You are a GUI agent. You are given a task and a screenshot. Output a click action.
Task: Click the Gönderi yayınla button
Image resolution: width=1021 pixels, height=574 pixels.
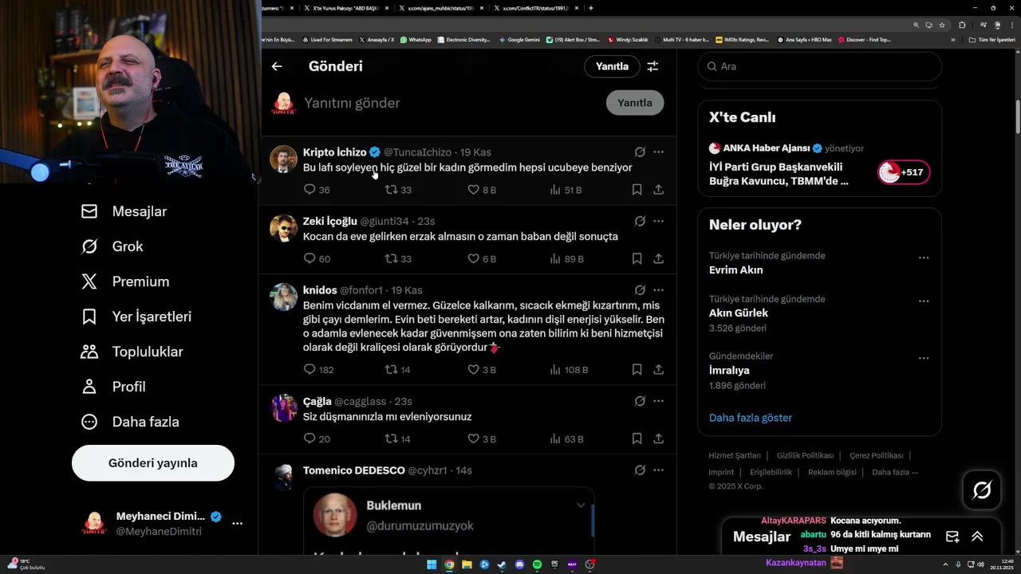click(153, 463)
